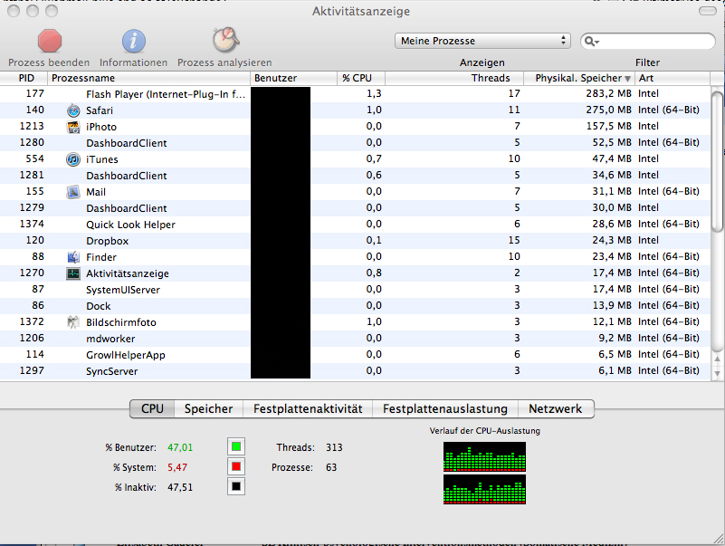Open the search filter magnifier menu
The width and height of the screenshot is (725, 546).
(x=591, y=42)
